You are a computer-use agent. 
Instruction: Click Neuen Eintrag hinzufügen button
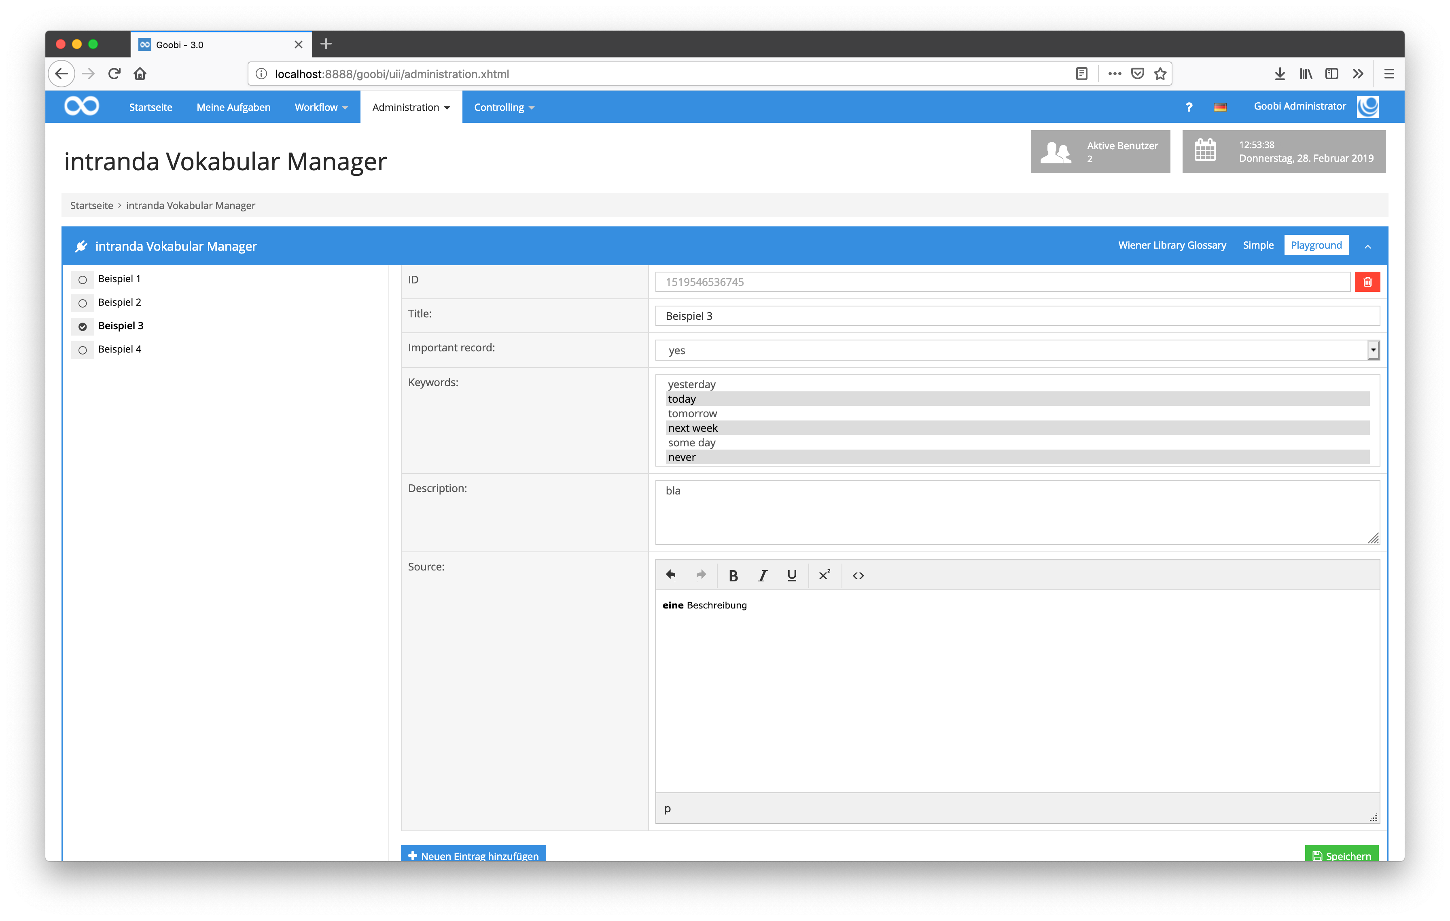tap(473, 854)
